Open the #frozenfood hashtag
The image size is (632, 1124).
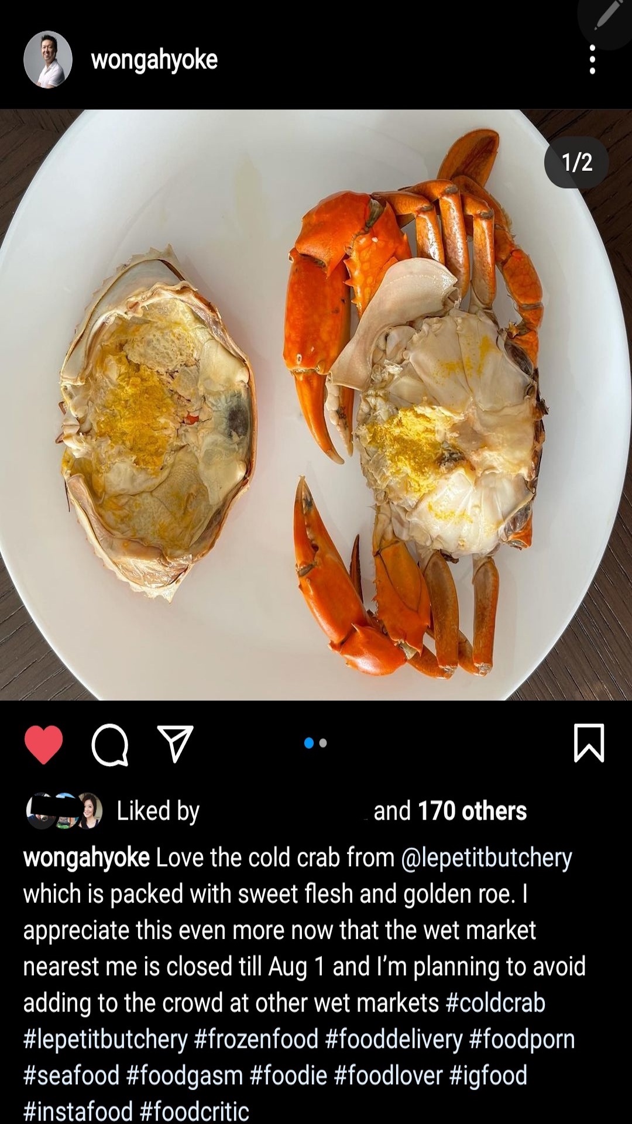click(x=256, y=1039)
